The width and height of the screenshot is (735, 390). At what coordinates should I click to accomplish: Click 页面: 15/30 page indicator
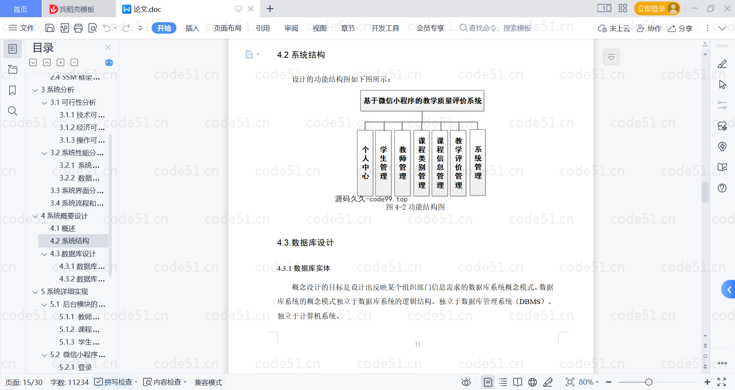click(x=24, y=382)
